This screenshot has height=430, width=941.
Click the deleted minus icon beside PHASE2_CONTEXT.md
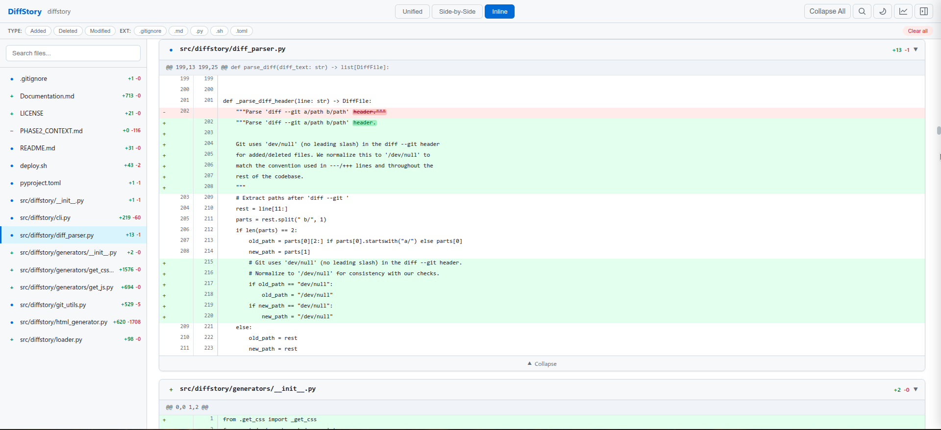click(12, 131)
